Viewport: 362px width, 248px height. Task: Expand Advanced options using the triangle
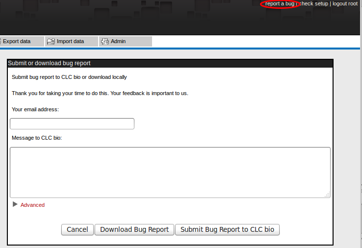pos(15,204)
